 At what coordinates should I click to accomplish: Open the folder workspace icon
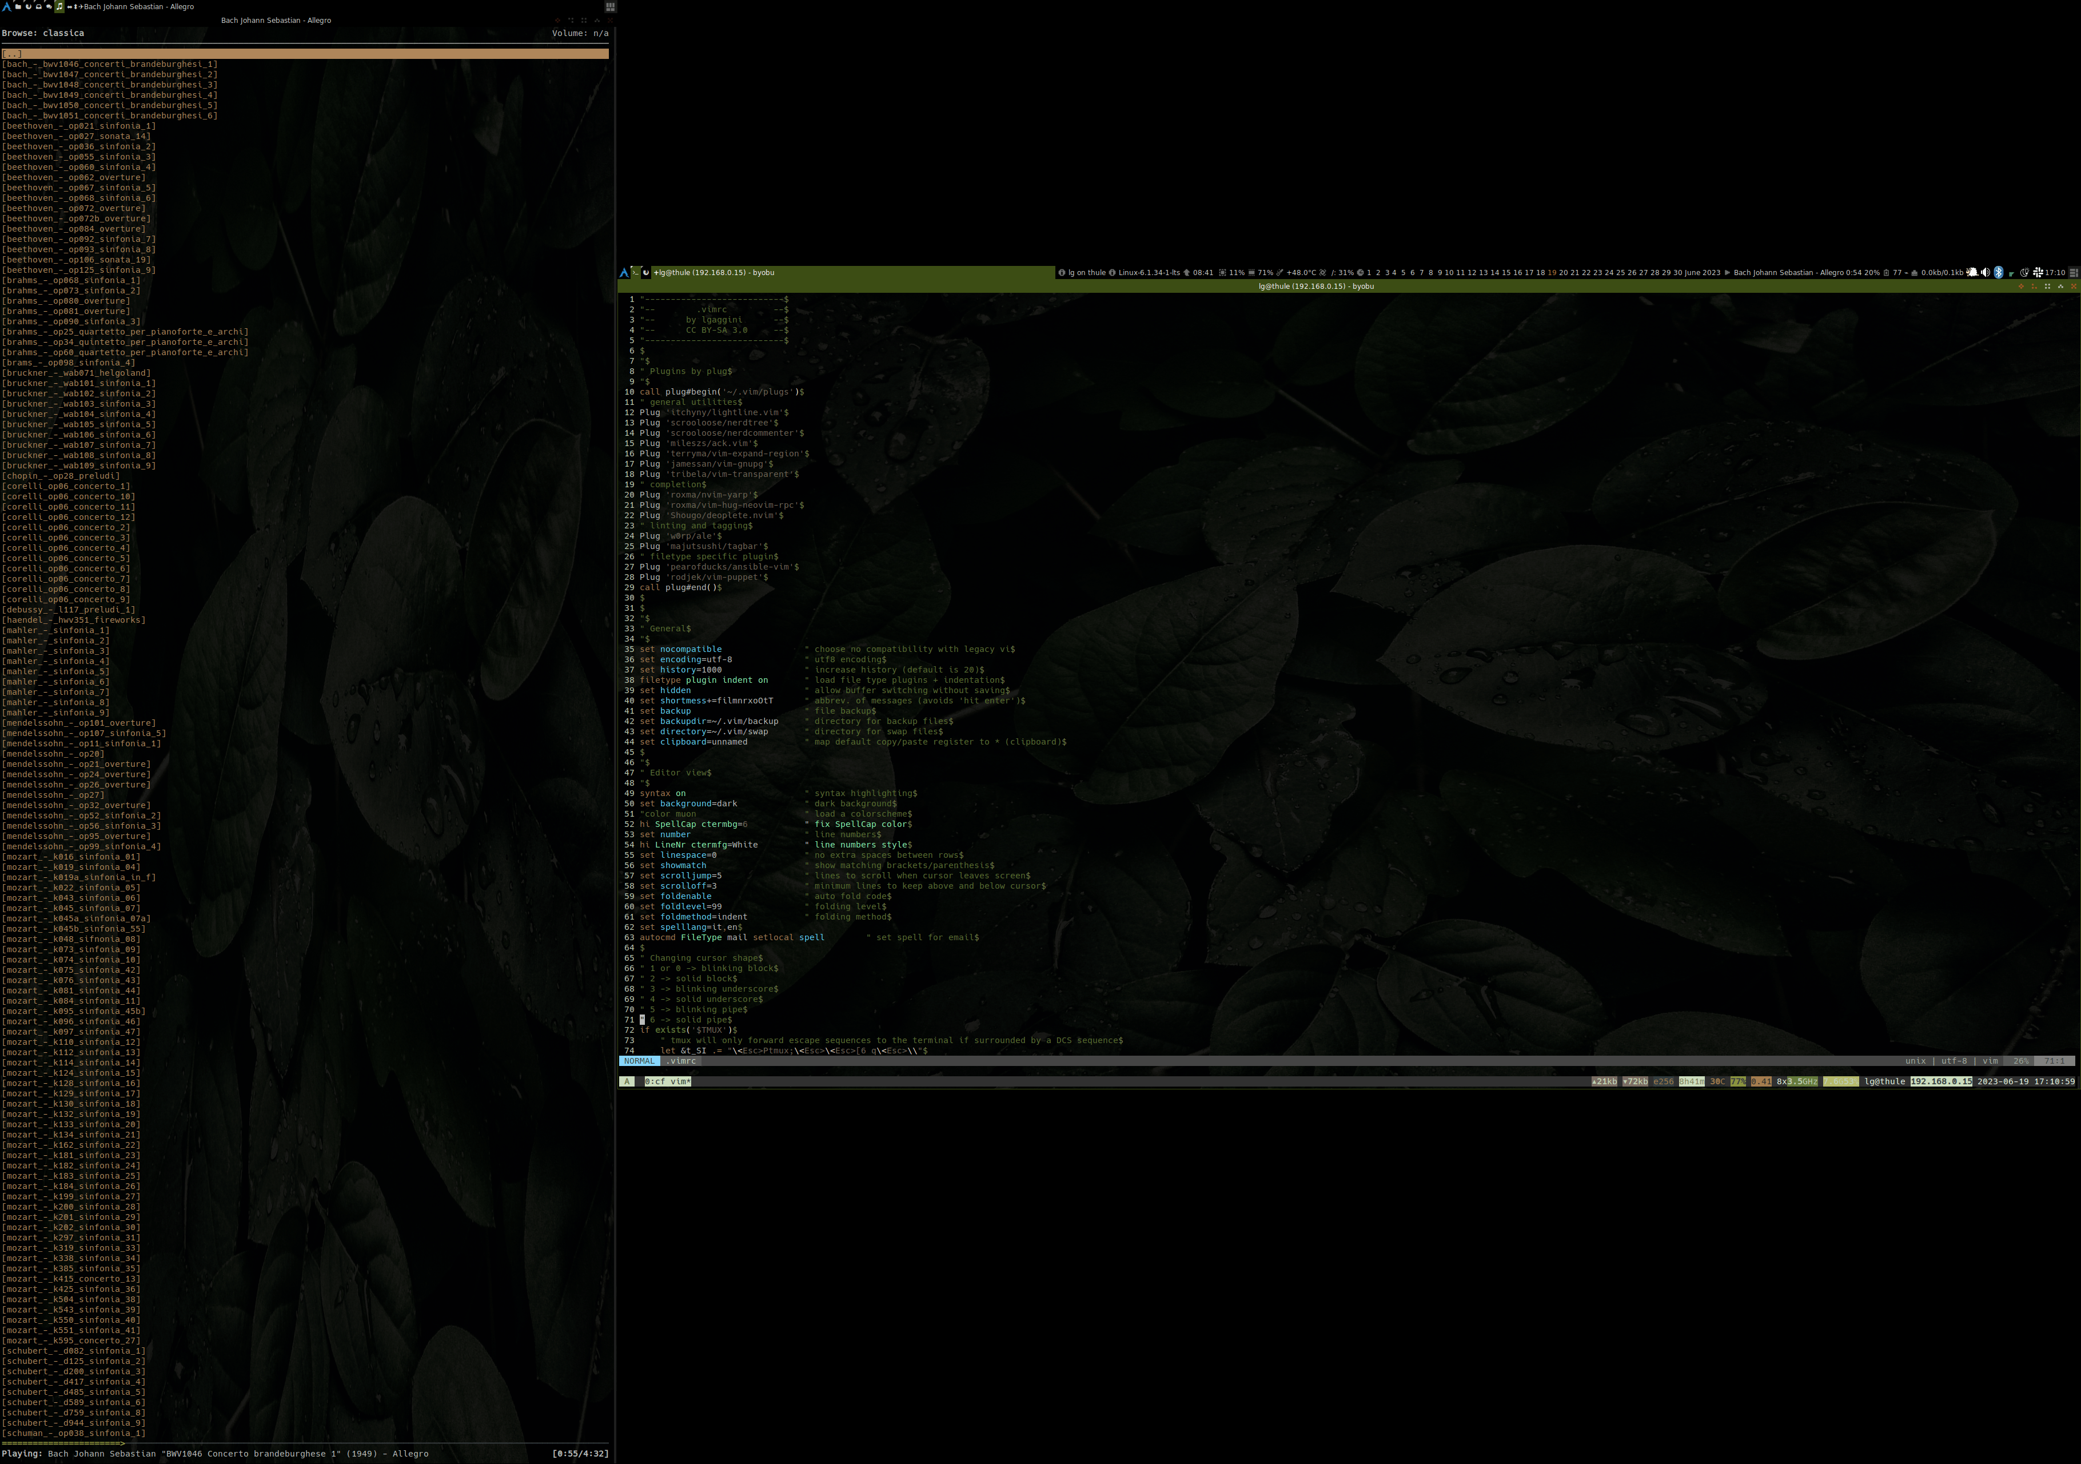(x=18, y=6)
